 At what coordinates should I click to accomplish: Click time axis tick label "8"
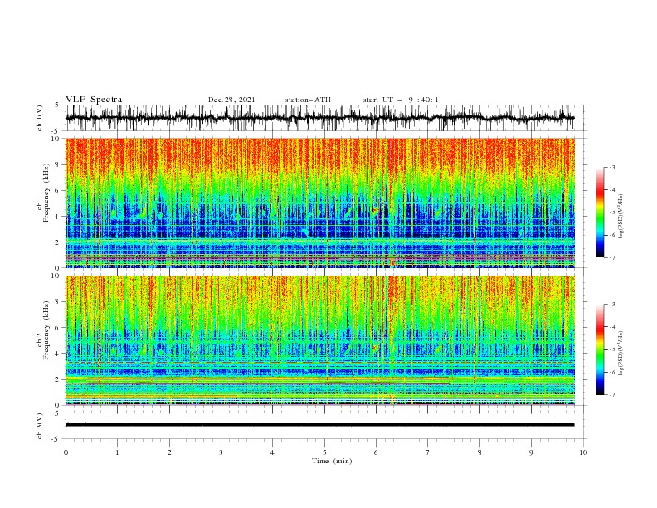click(x=479, y=452)
